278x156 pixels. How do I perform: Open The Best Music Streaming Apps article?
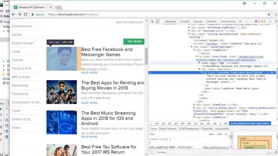click(108, 118)
